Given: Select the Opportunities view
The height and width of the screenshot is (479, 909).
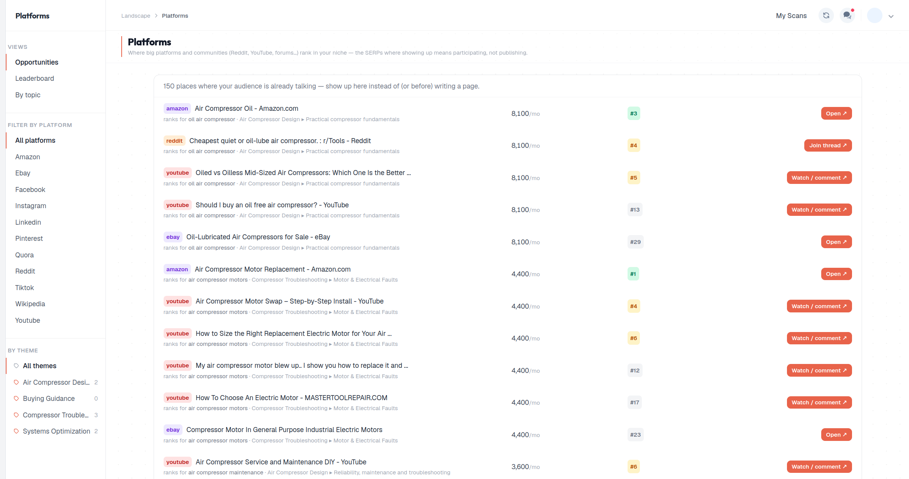Looking at the screenshot, I should tap(56, 62).
